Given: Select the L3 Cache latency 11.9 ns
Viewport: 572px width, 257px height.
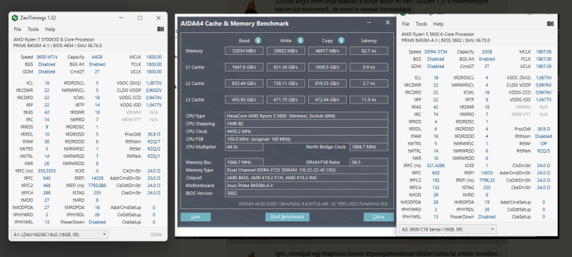Looking at the screenshot, I should click(x=369, y=100).
